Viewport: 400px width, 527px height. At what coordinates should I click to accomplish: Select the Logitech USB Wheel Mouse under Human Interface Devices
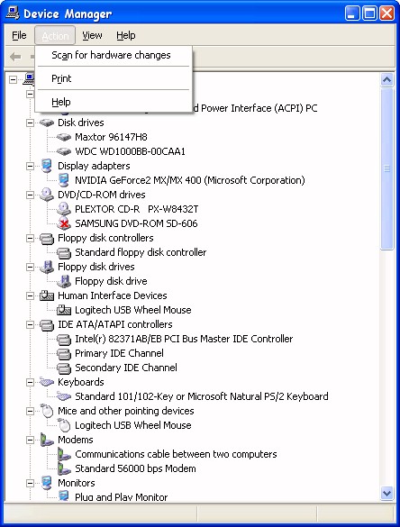[x=133, y=310]
